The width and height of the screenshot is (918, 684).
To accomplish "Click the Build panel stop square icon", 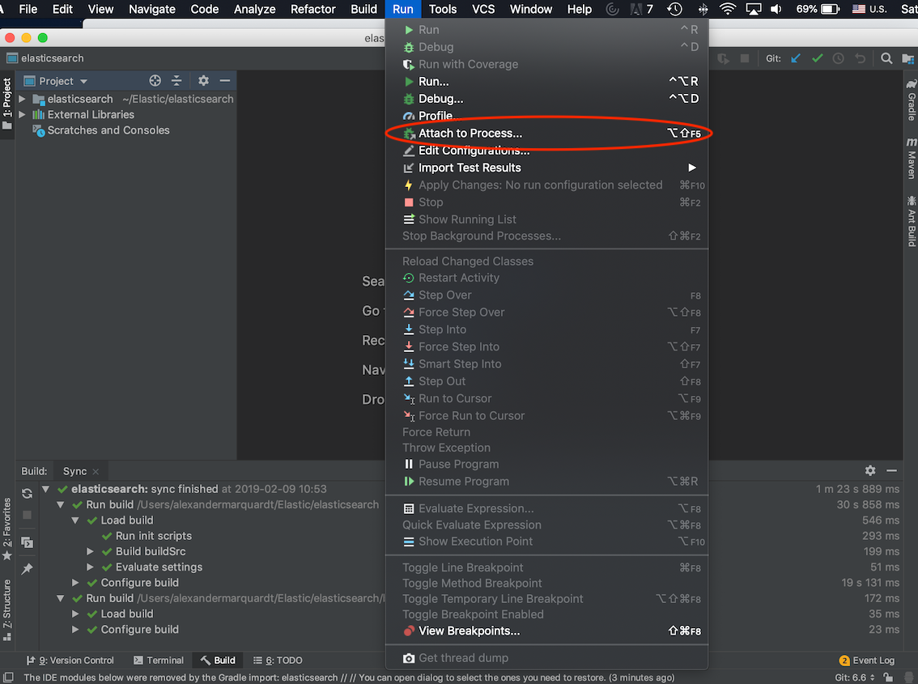I will tap(27, 515).
